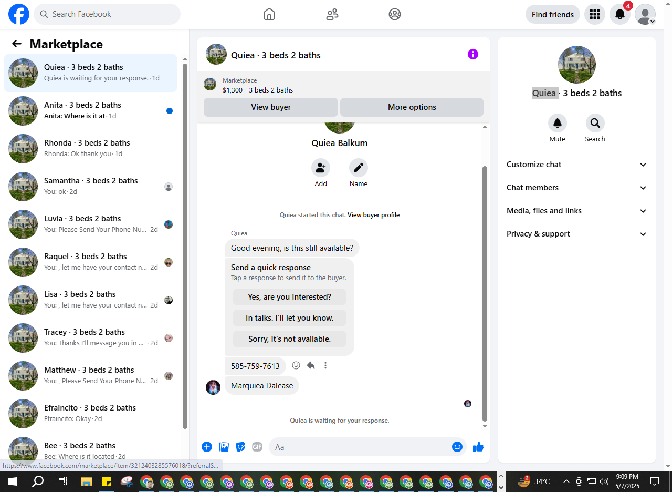Click the chat list scrollbar

pyautogui.click(x=185, y=245)
